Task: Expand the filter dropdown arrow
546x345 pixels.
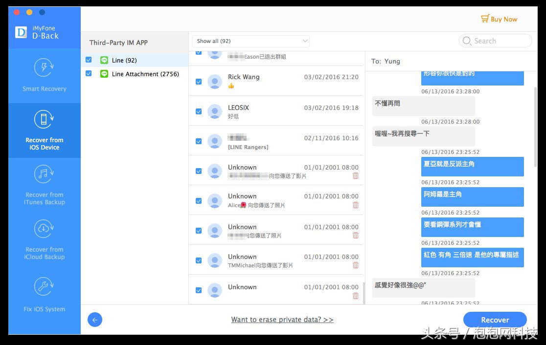Action: click(x=305, y=41)
